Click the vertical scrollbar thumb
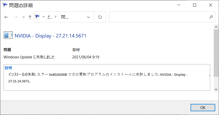Screen dimensions: 219x115 (216, 53)
